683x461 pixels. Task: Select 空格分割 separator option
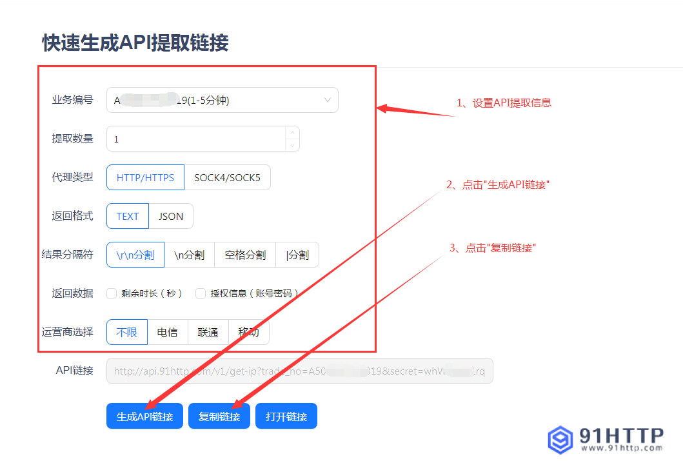[x=245, y=255]
